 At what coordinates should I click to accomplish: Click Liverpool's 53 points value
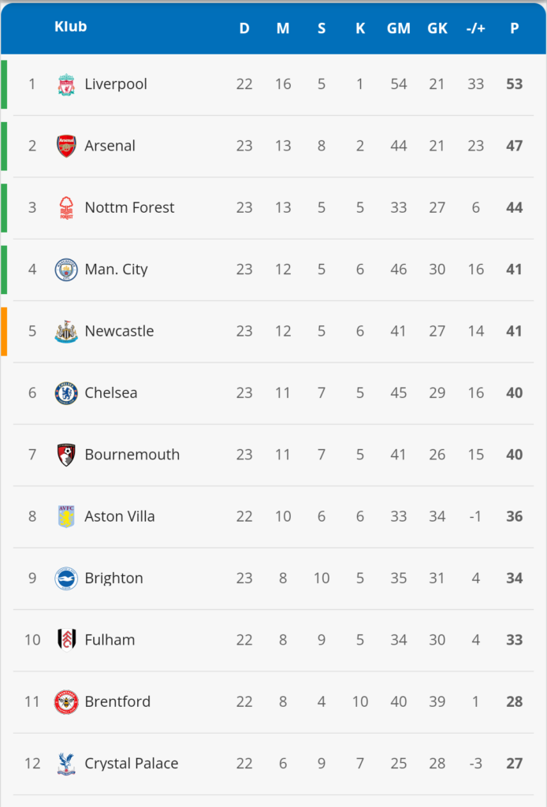514,84
